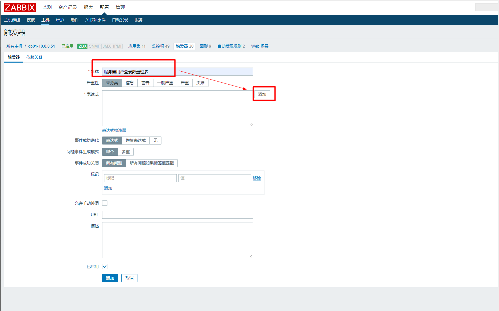Go to 关联项事件 submenu

point(95,20)
